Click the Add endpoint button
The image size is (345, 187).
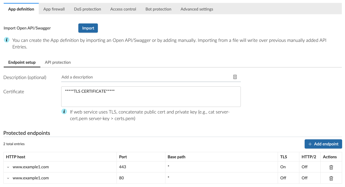coord(323,144)
